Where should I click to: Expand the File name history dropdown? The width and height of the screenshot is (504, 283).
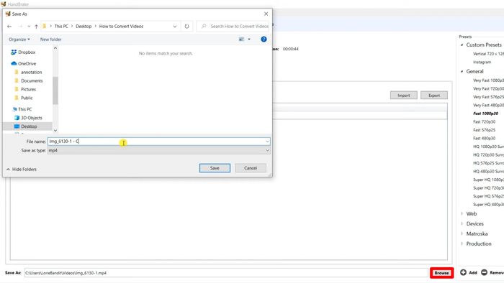267,141
